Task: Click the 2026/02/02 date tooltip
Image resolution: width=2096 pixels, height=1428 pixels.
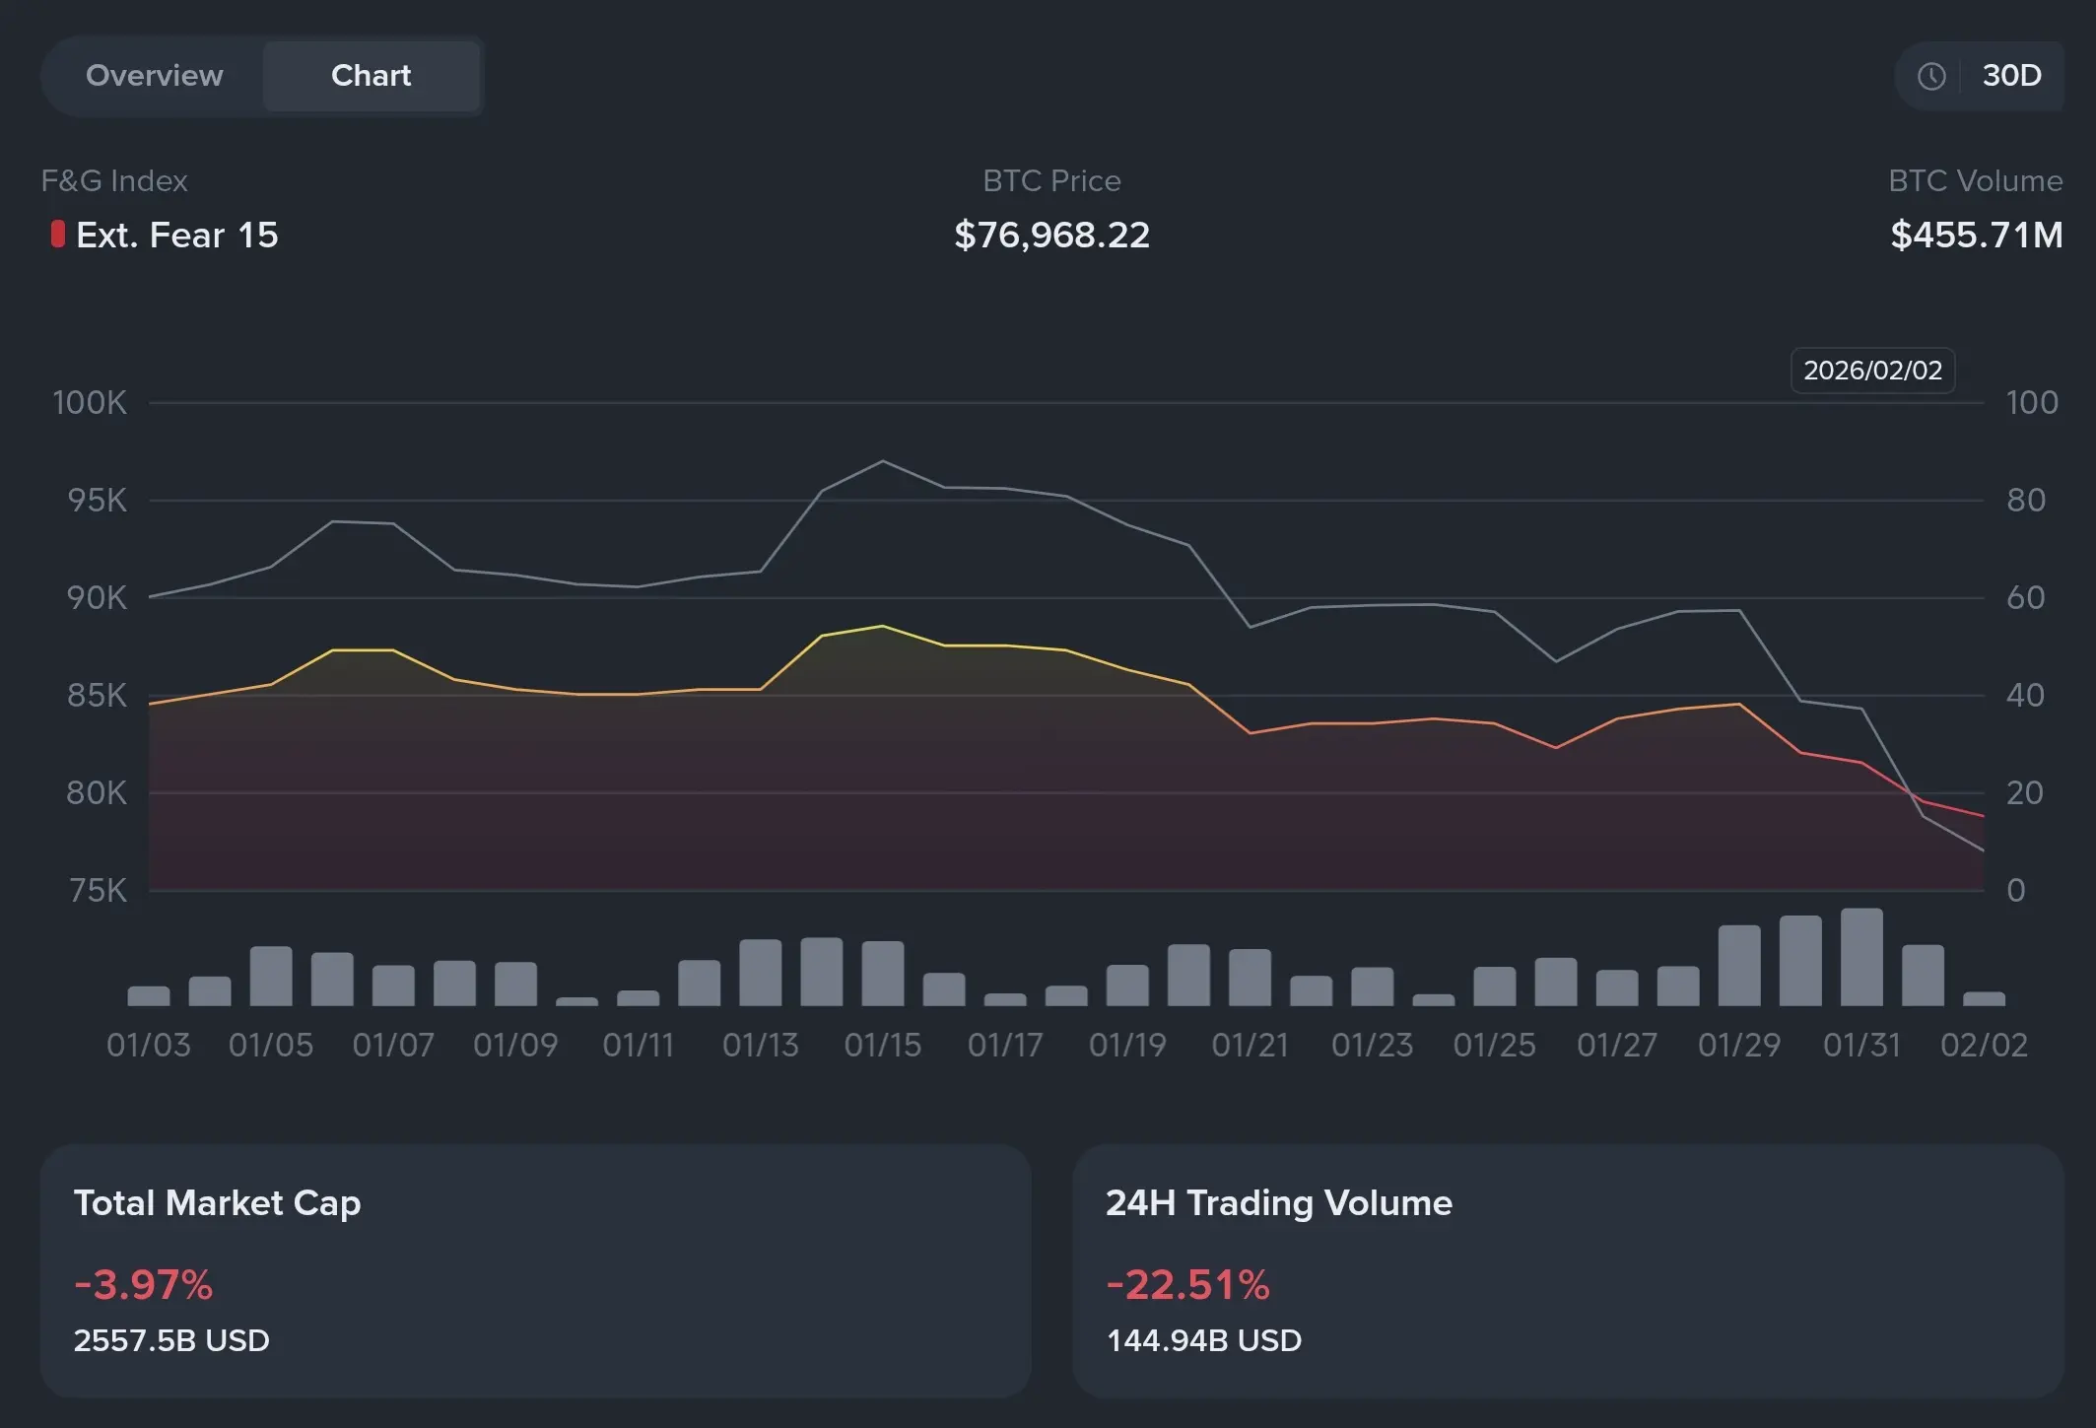Action: click(1871, 371)
